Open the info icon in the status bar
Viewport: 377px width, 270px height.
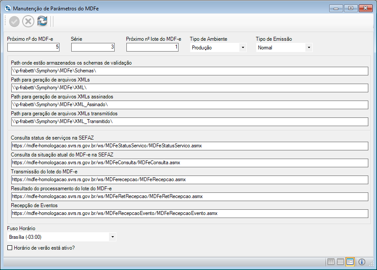coord(361,262)
